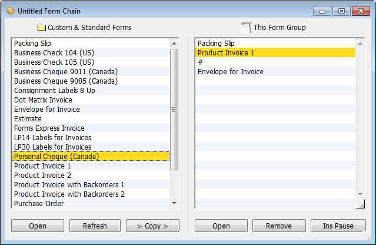Click the Ins Pause button
The height and width of the screenshot is (245, 376).
tap(338, 226)
